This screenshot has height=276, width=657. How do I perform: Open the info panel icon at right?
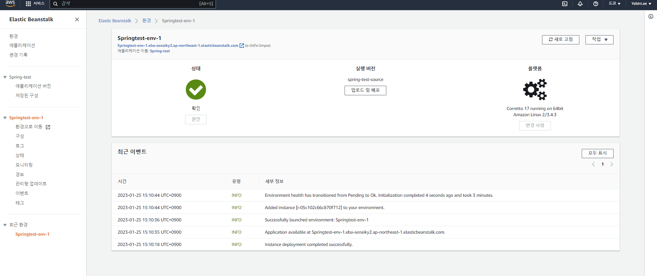(650, 16)
